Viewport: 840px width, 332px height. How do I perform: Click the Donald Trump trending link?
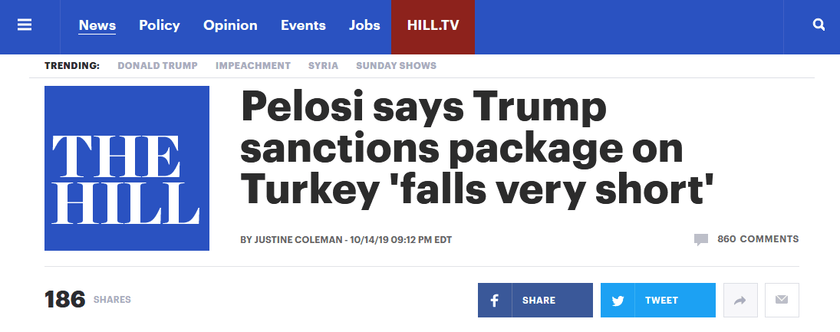[x=157, y=66]
